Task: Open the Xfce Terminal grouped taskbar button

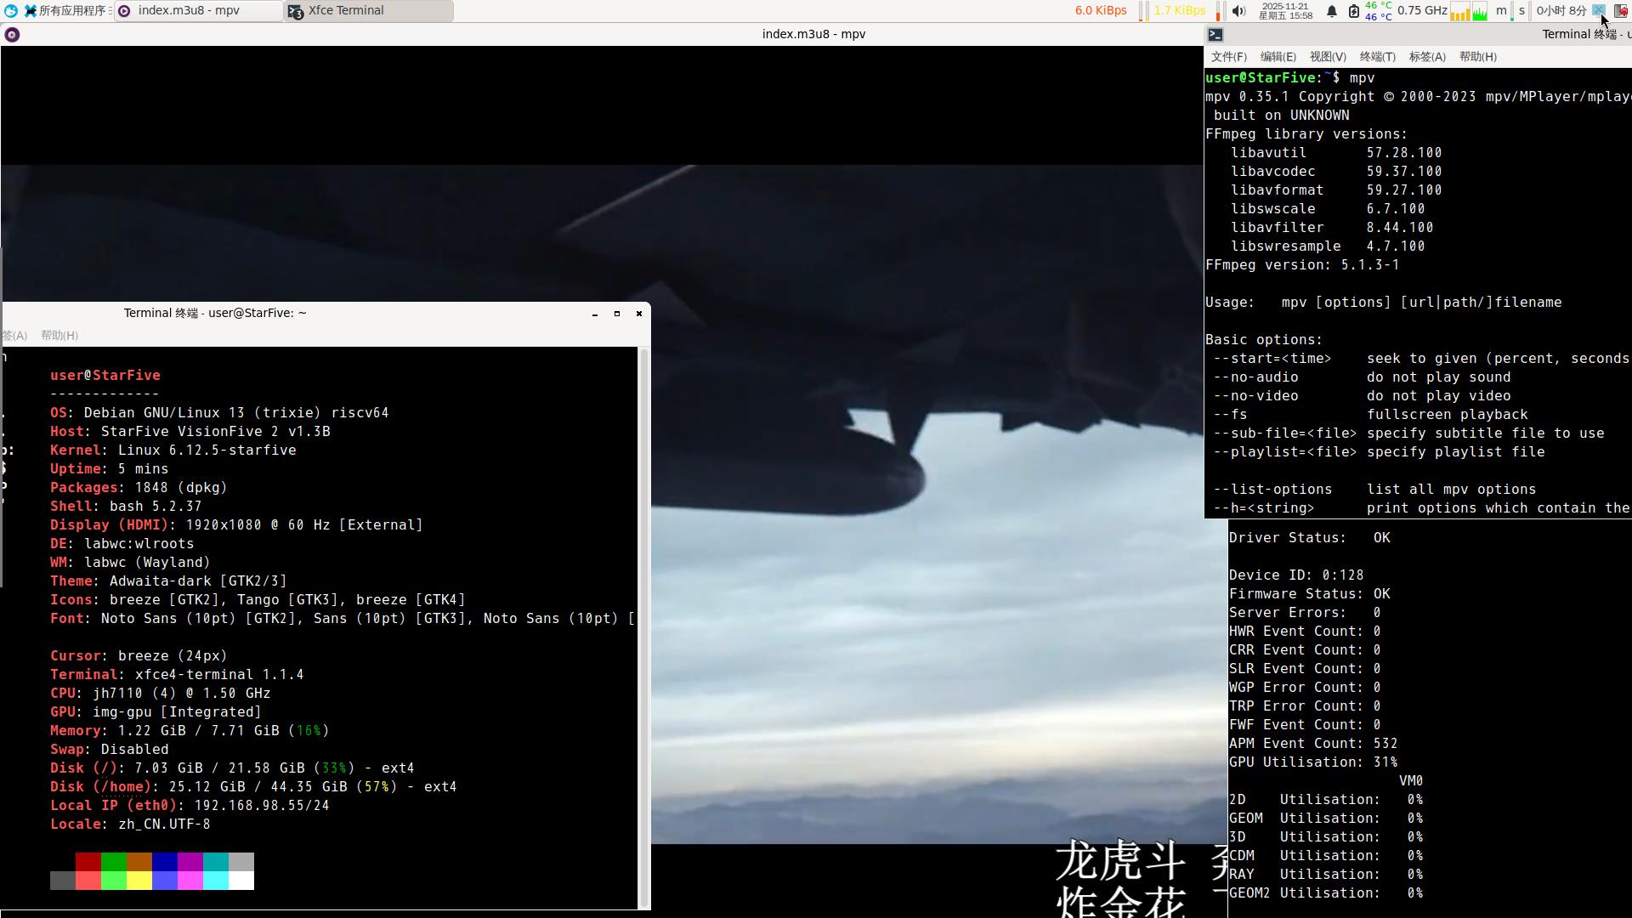Action: point(368,11)
